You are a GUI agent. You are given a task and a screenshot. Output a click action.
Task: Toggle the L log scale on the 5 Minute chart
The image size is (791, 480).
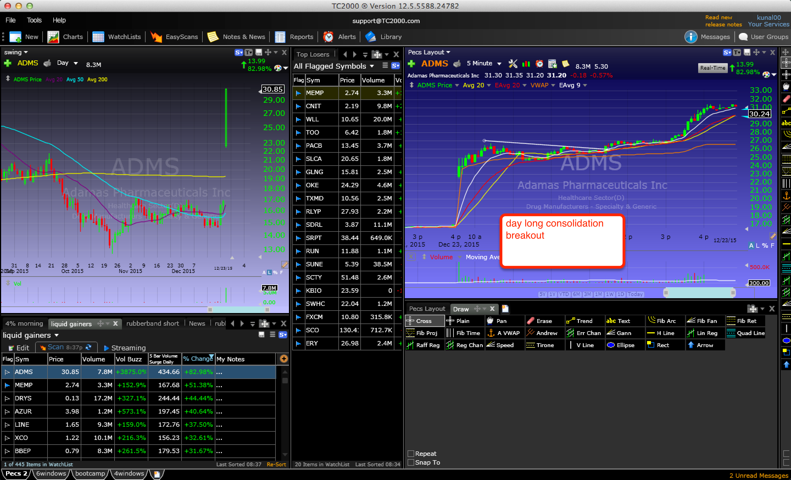(757, 245)
